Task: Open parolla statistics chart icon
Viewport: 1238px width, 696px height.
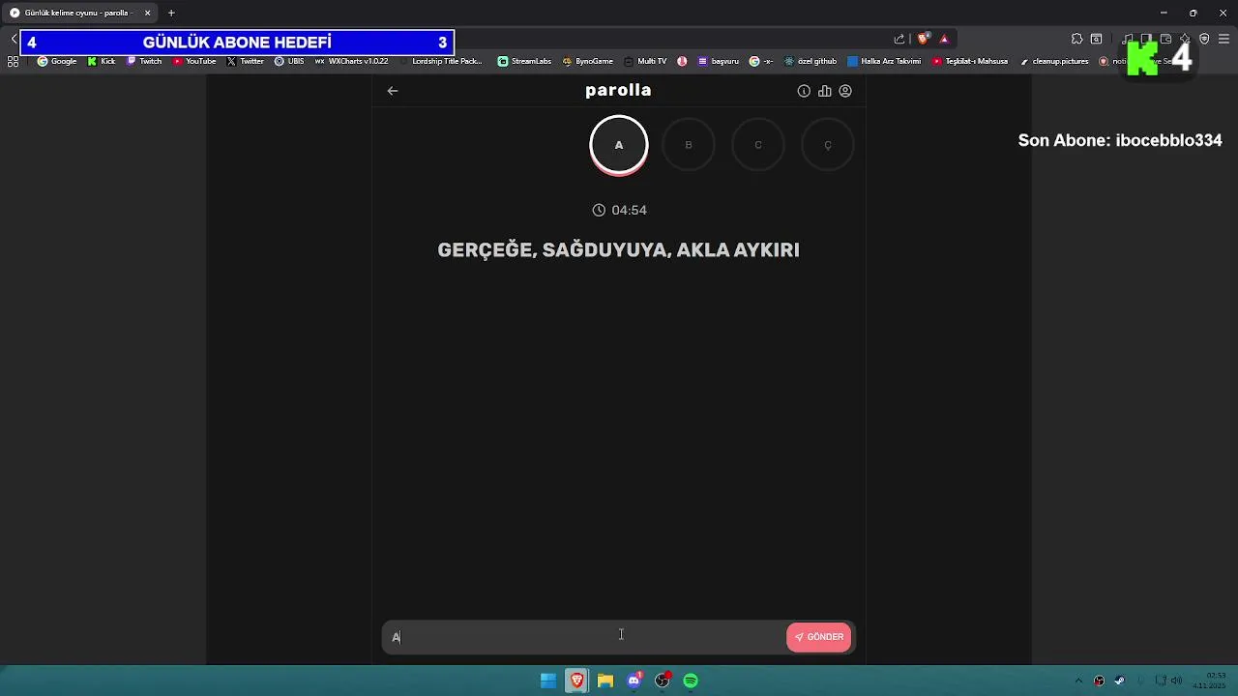Action: click(x=824, y=91)
